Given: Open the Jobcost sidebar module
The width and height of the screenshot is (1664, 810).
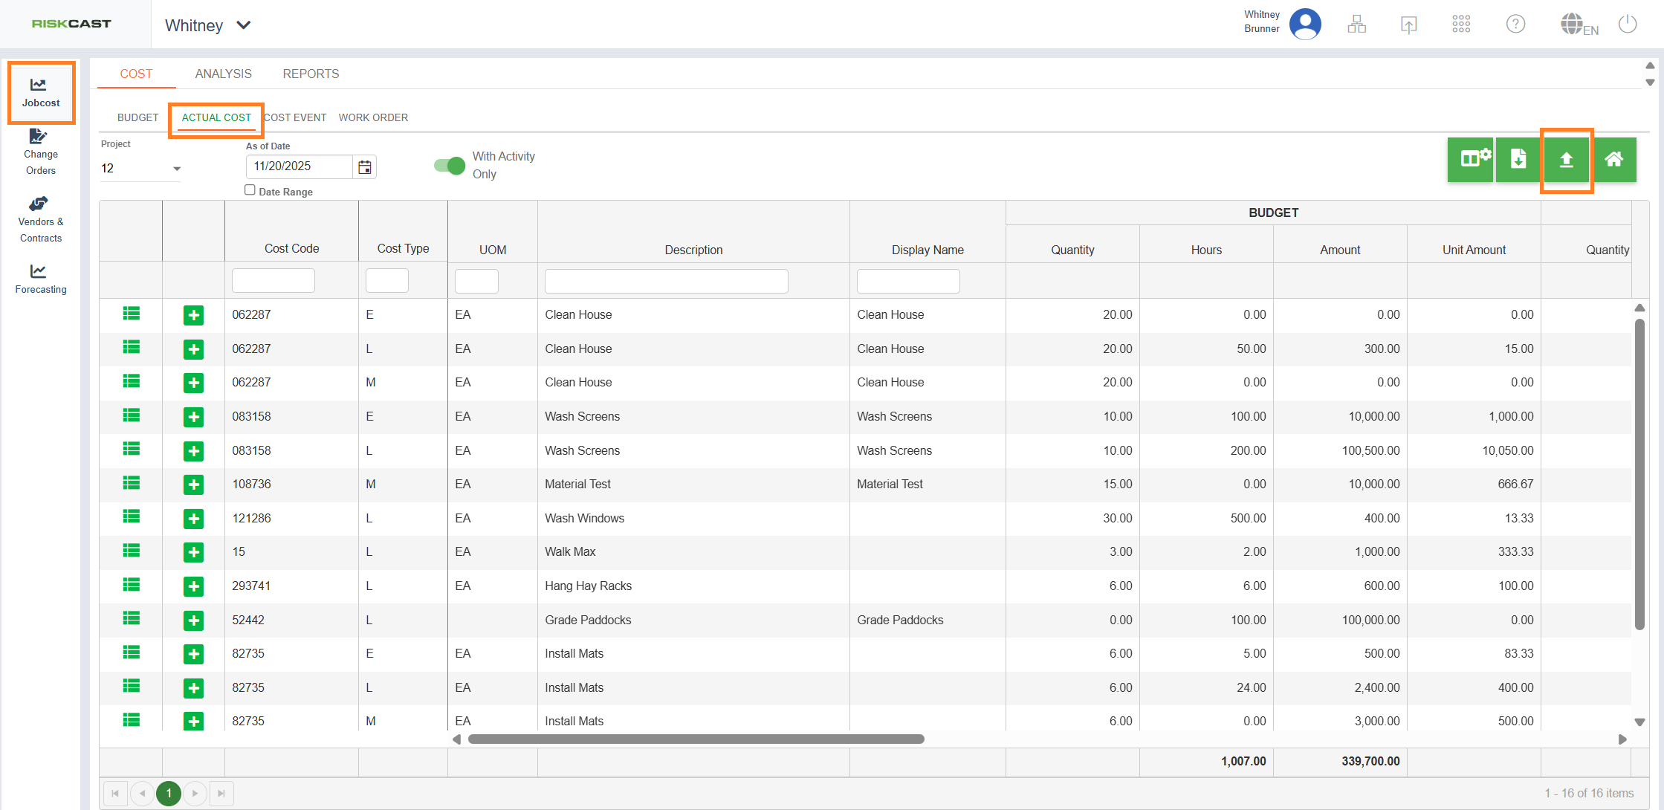Looking at the screenshot, I should [x=40, y=93].
